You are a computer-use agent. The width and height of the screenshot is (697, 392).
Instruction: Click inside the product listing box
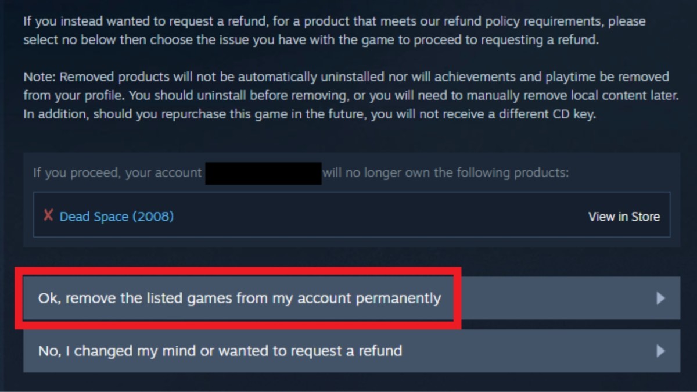tap(348, 215)
